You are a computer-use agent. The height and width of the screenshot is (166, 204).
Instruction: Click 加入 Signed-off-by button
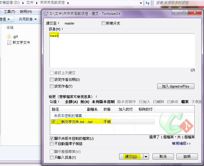click(176, 86)
